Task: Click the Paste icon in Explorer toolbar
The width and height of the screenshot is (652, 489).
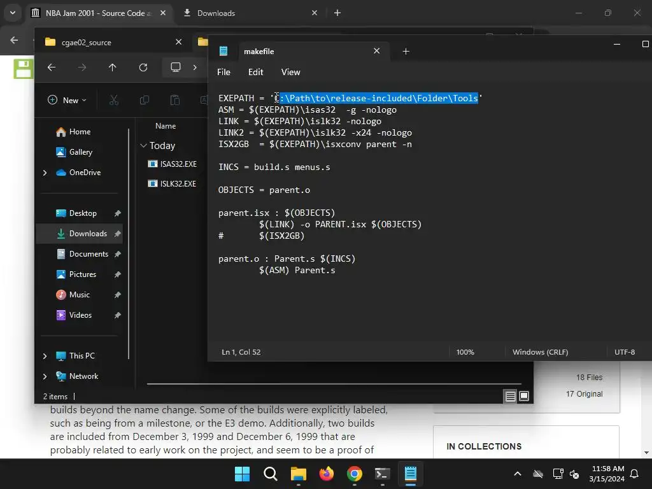Action: pyautogui.click(x=175, y=100)
